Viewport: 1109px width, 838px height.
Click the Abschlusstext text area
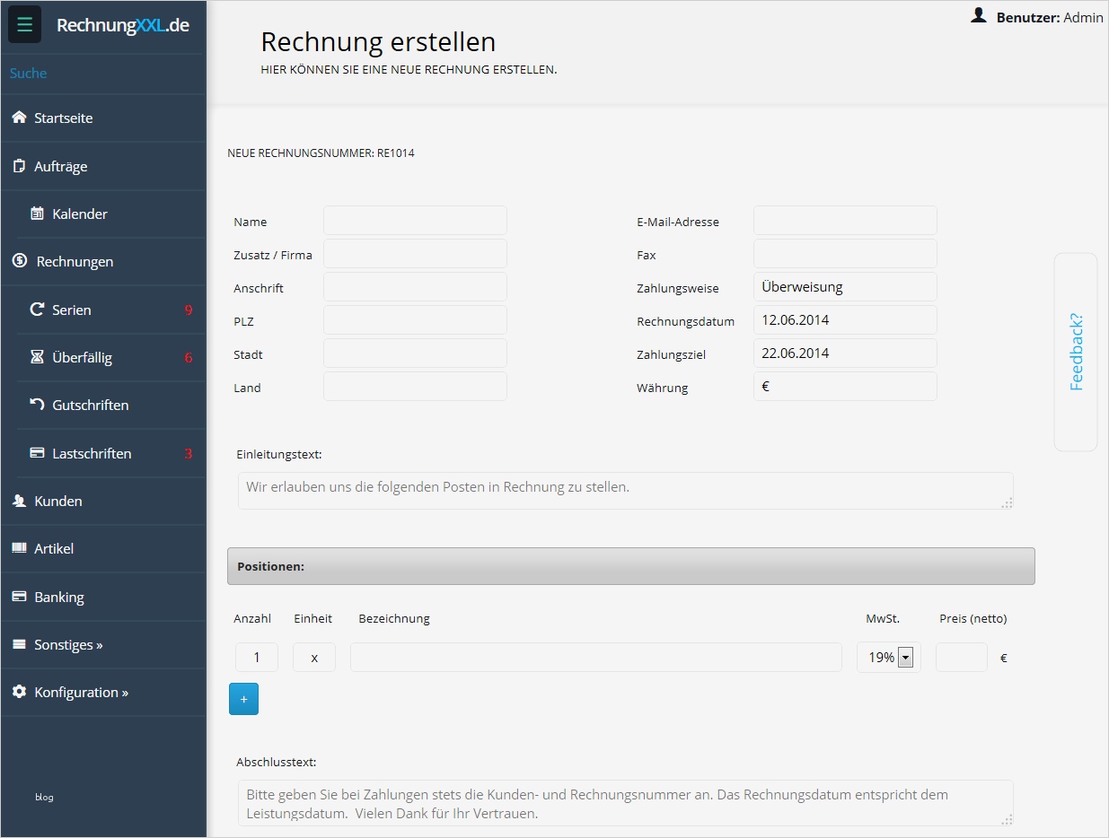pos(626,803)
